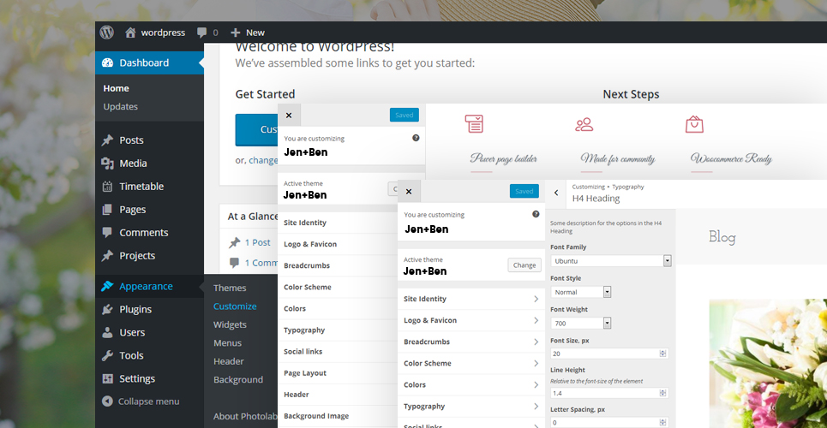The height and width of the screenshot is (428, 827).
Task: Close the back customizer panel with X
Action: click(x=289, y=115)
